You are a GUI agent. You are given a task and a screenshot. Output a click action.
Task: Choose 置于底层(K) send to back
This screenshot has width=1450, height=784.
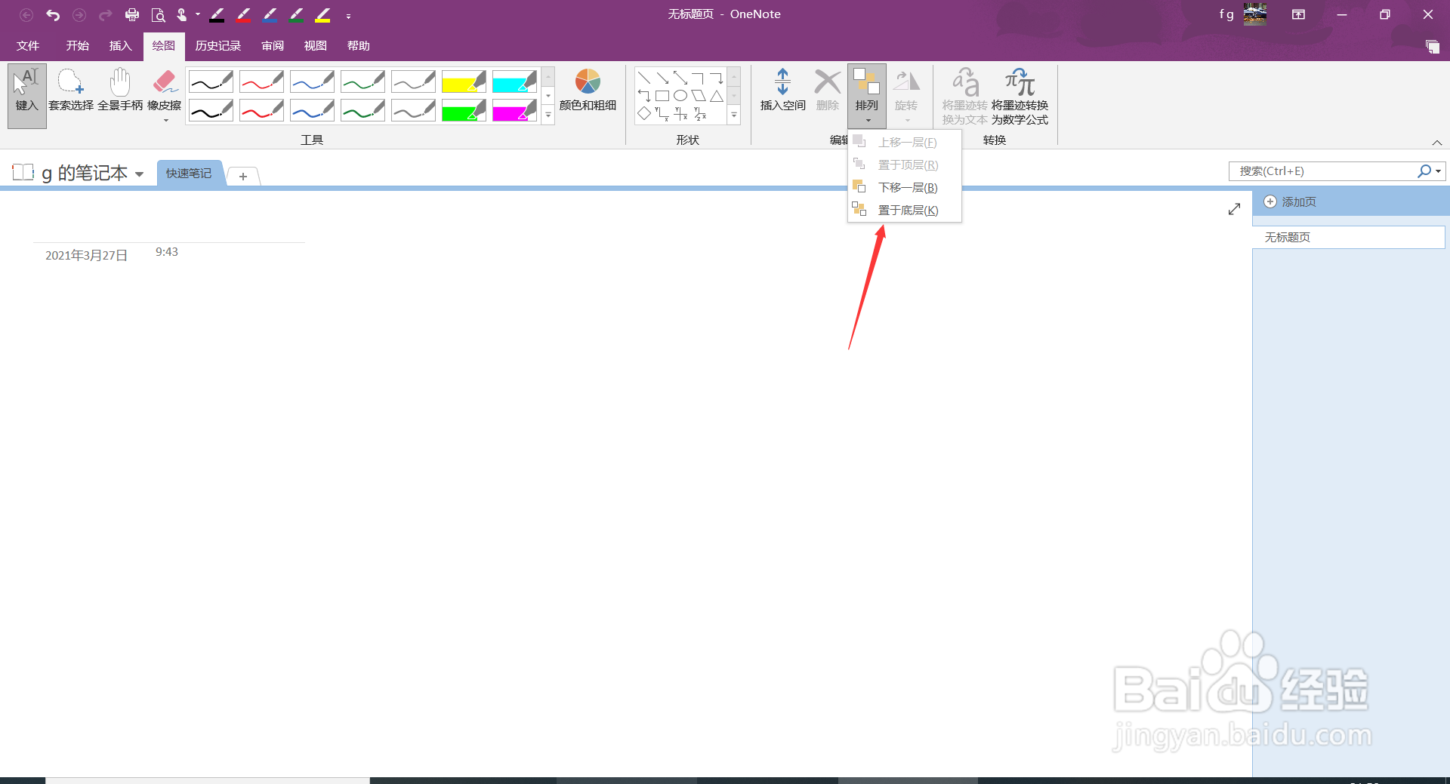pyautogui.click(x=905, y=210)
